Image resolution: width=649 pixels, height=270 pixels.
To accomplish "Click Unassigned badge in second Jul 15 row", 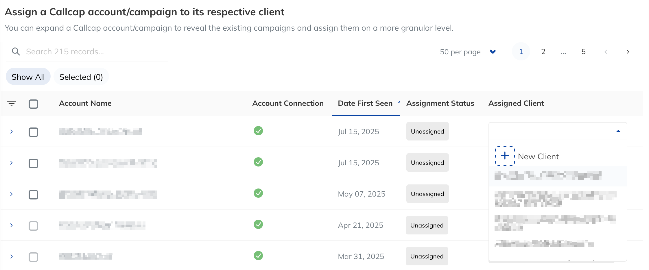I will pos(427,162).
